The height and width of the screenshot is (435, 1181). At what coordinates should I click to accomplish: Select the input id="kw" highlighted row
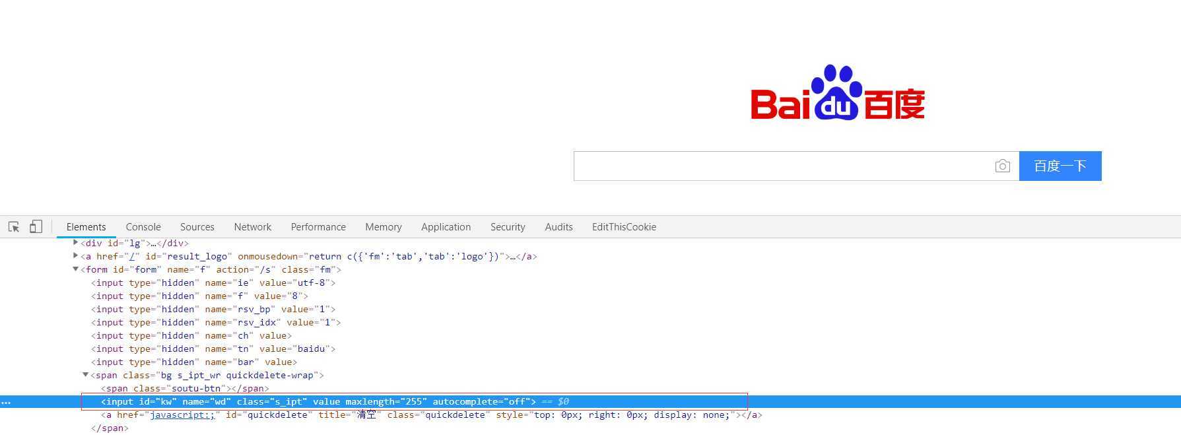(590, 401)
